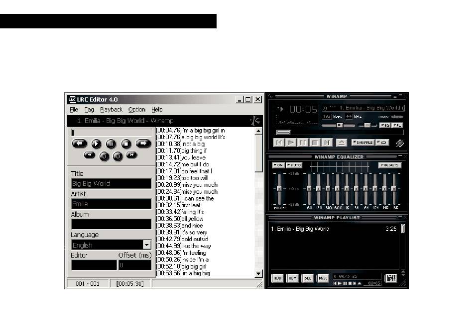Click the PREAMP slider handle in the equalizer
473x323 pixels.
pos(279,188)
